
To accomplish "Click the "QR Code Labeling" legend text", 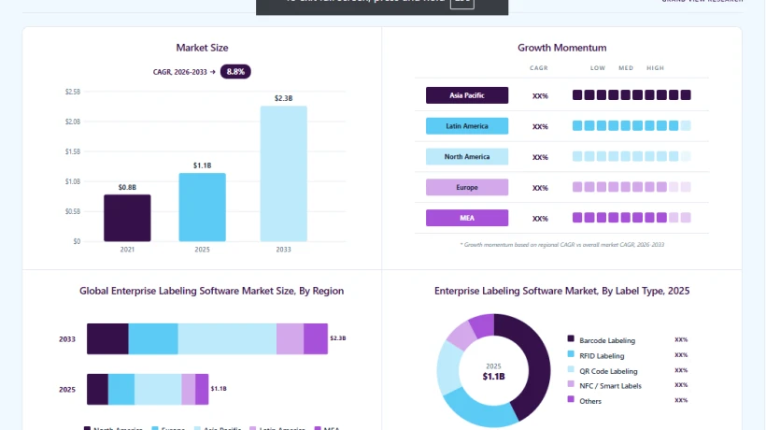I will coord(608,371).
